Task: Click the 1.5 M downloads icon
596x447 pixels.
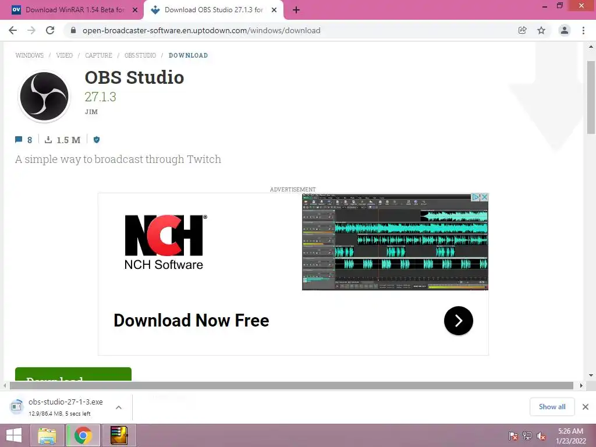Action: 62,140
